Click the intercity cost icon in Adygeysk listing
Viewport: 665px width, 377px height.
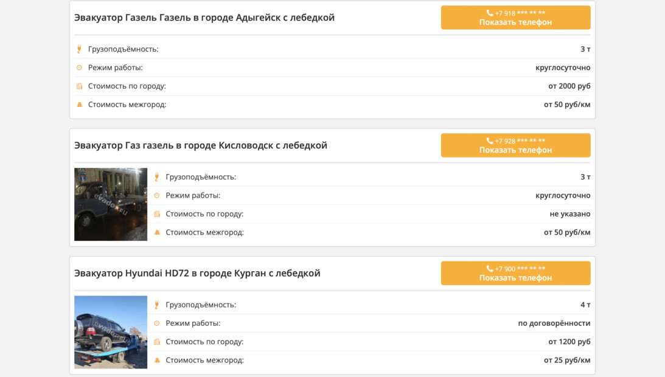pyautogui.click(x=79, y=105)
